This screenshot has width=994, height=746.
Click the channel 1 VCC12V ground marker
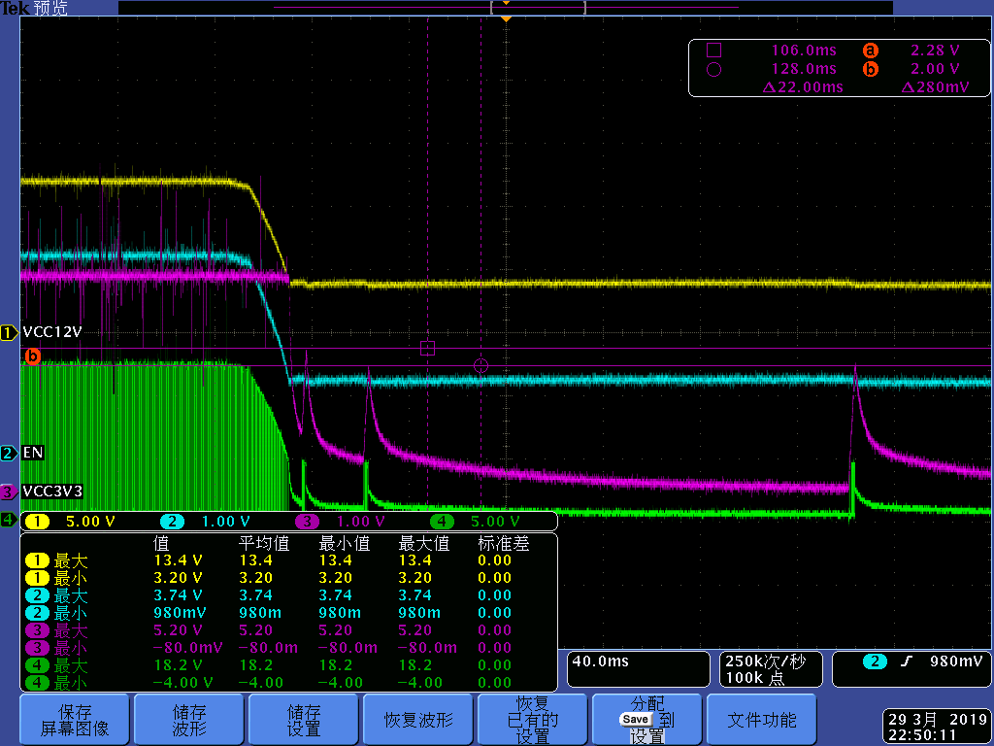coord(9,332)
